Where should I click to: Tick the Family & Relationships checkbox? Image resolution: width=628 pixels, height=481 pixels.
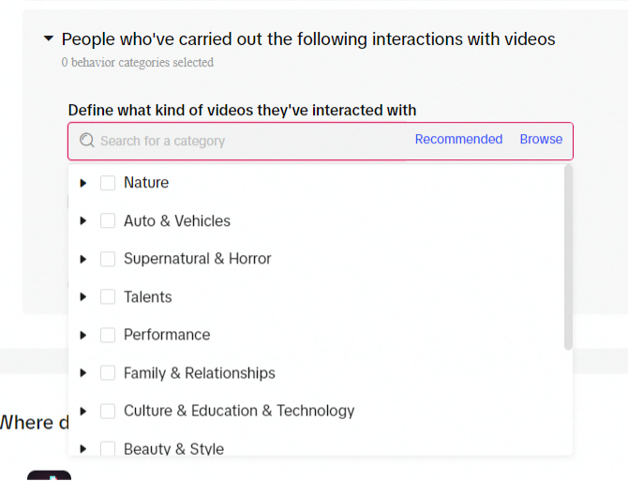108,373
